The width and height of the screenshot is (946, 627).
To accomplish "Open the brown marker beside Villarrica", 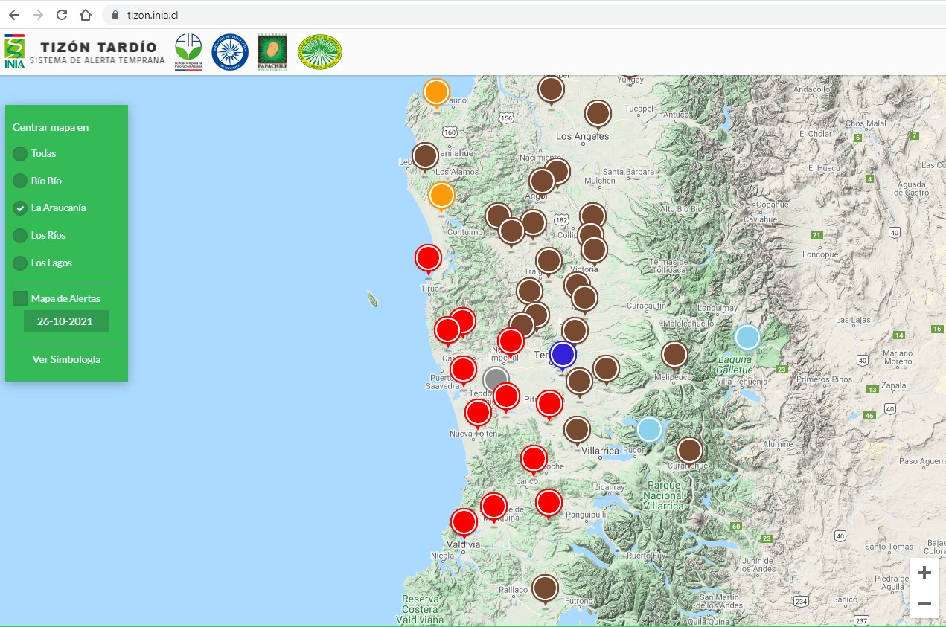I will (577, 429).
